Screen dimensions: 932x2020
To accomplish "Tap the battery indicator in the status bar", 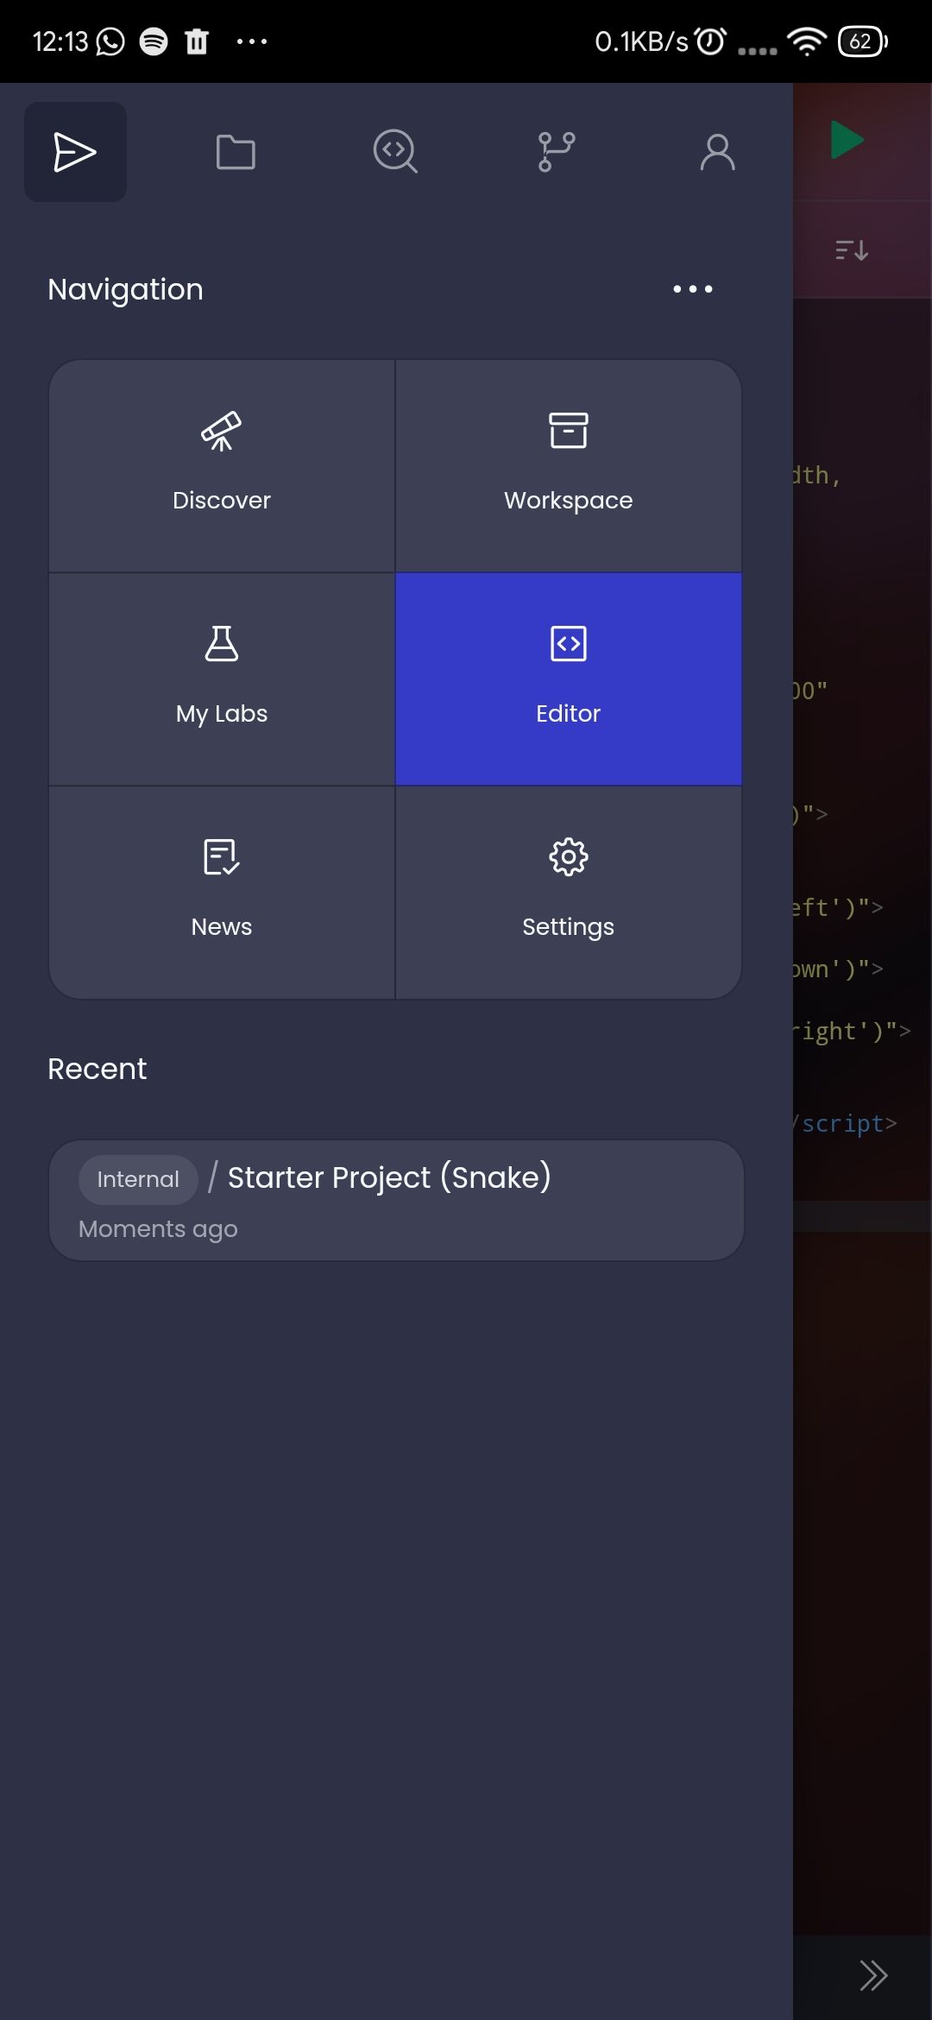I will coord(861,41).
